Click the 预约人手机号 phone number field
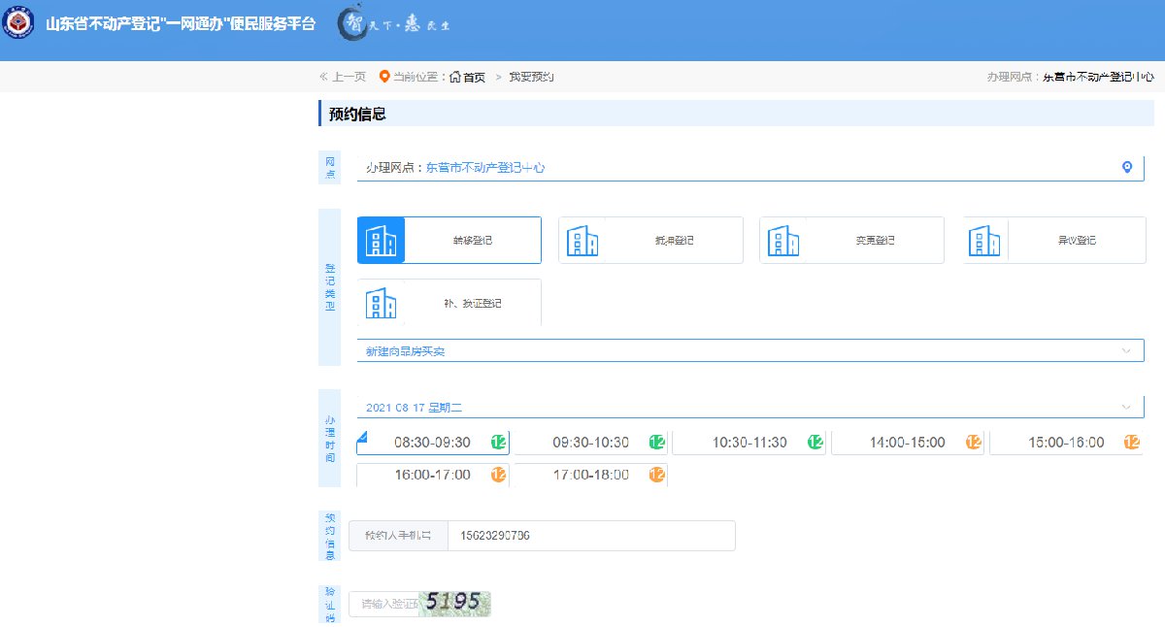 590,536
